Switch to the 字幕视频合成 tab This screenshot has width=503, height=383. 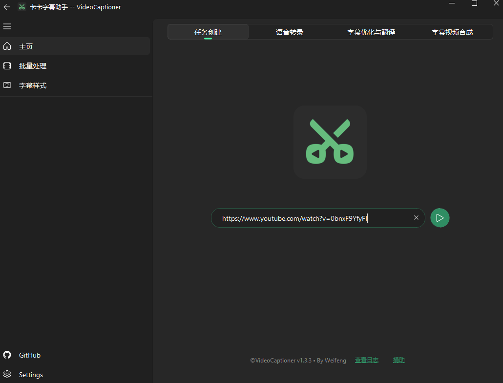point(452,32)
